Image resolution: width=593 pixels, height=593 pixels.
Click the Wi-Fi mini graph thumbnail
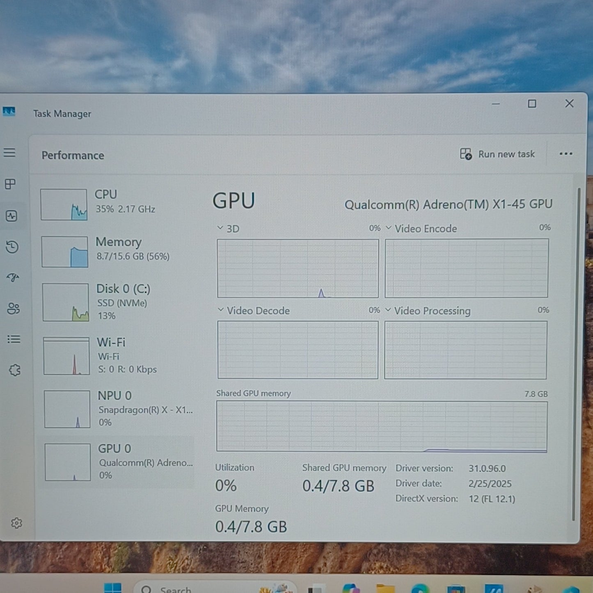pyautogui.click(x=66, y=356)
